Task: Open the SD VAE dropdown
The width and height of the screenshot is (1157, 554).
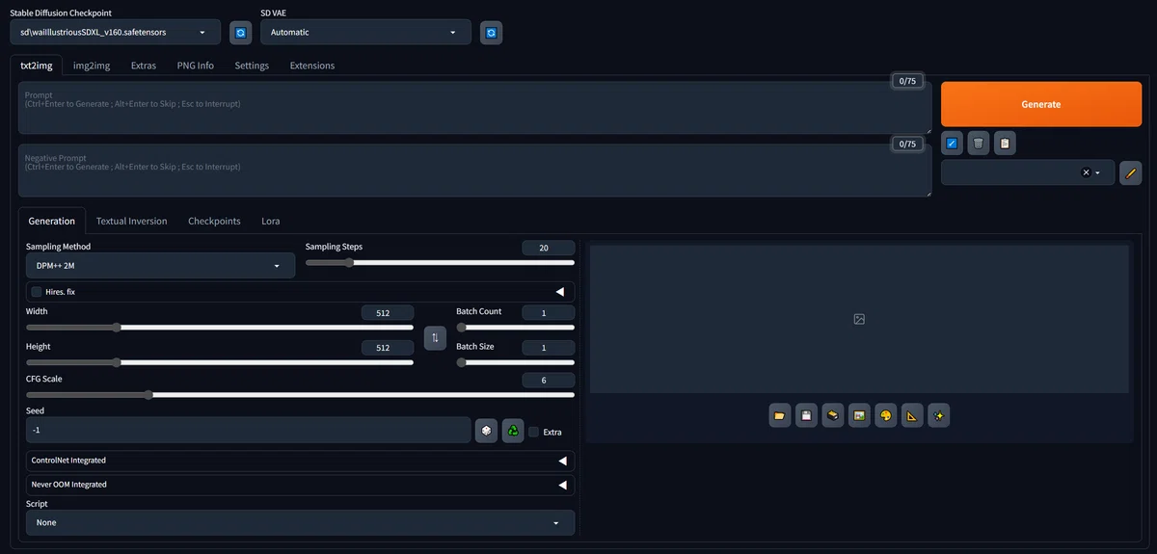Action: [x=365, y=32]
